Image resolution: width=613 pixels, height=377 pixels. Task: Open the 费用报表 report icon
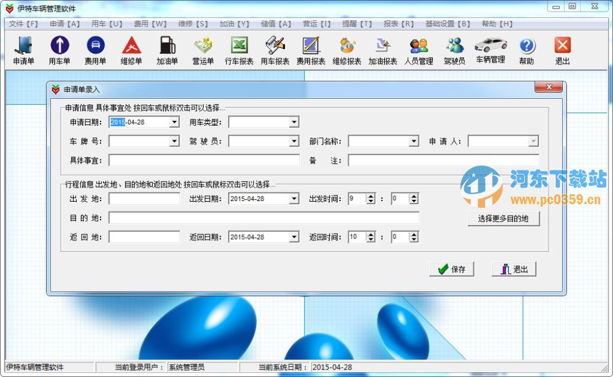pos(311,49)
